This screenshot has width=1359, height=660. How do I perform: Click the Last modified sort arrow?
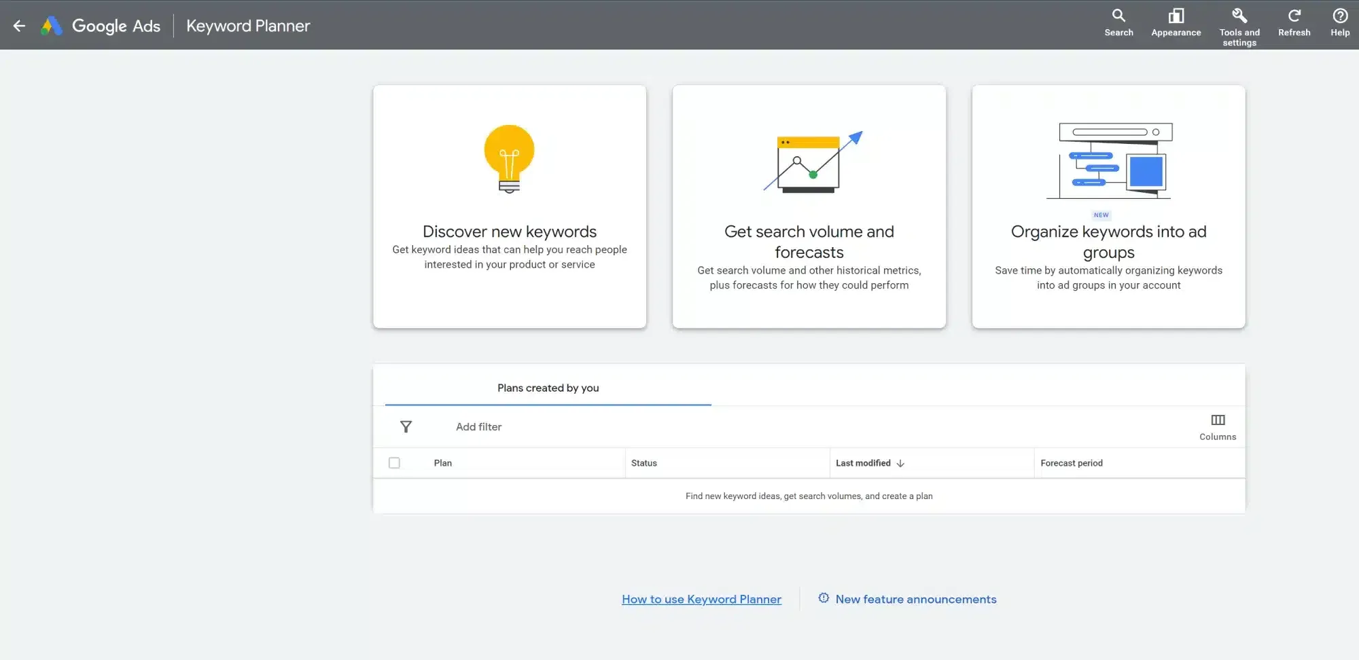coord(900,463)
